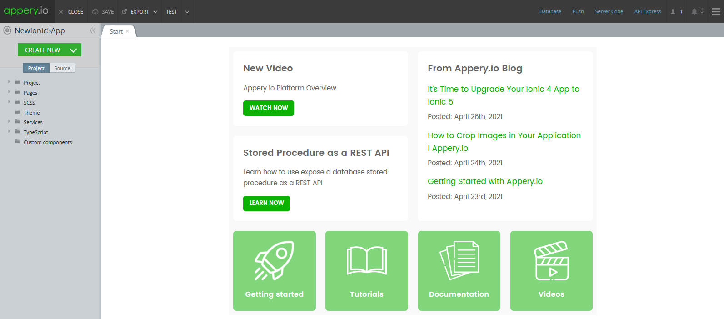Image resolution: width=724 pixels, height=319 pixels.
Task: Click the Videos clapperboard icon
Action: (551, 260)
